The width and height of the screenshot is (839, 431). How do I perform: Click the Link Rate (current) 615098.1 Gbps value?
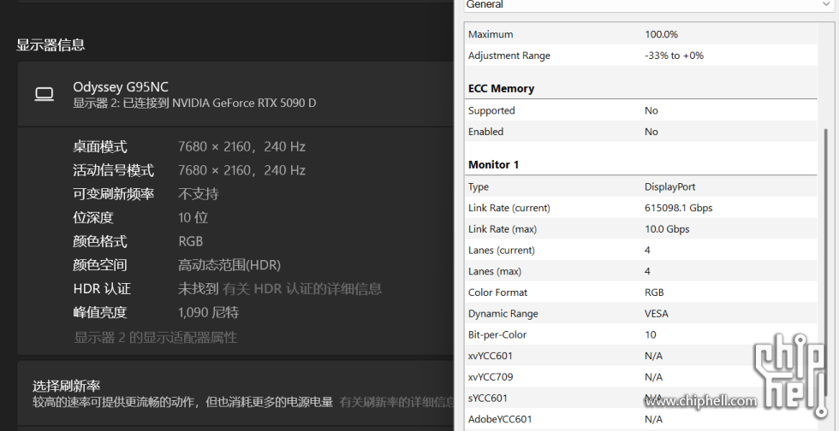coord(678,208)
